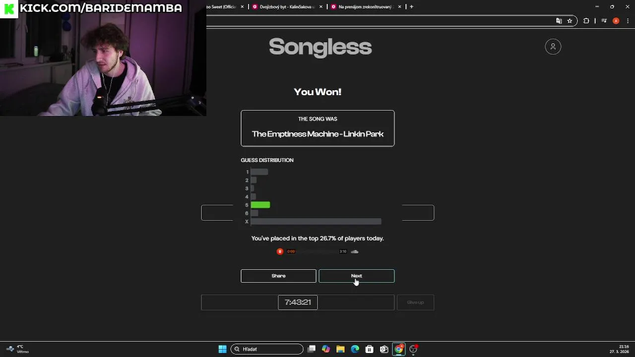This screenshot has width=635, height=357.
Task: Open the user profile icon on Songless
Action: pos(553,47)
